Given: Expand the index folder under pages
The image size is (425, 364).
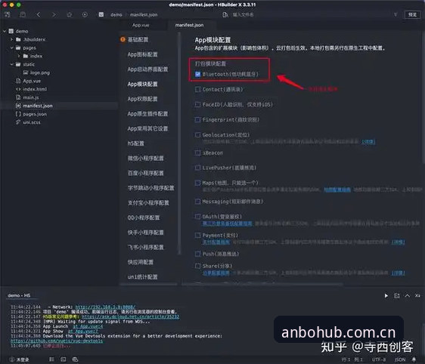Looking at the screenshot, I should pyautogui.click(x=19, y=56).
